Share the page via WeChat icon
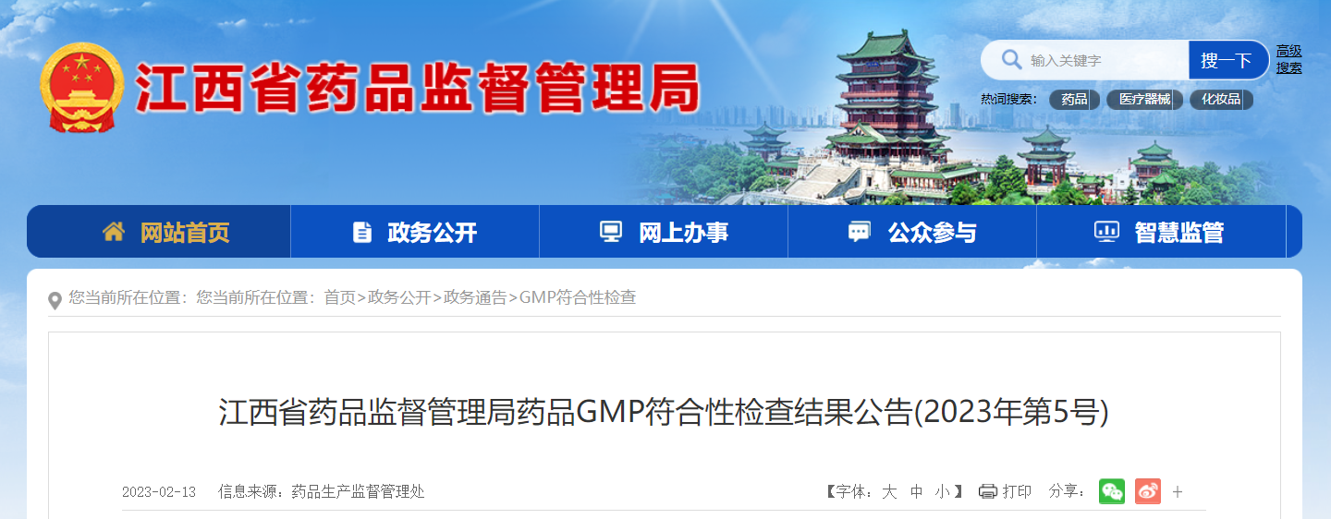1331x519 pixels. 1112,491
